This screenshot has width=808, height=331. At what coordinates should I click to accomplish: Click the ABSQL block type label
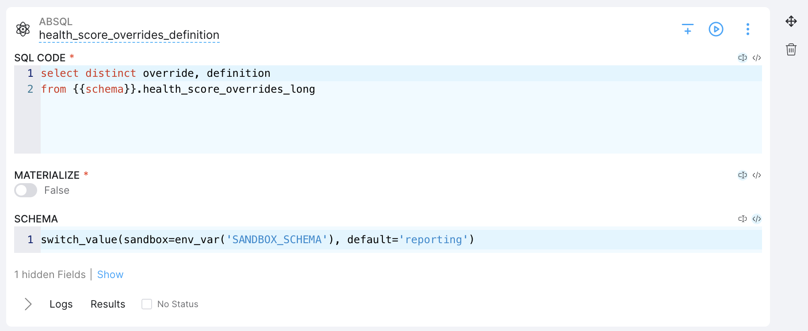pyautogui.click(x=56, y=22)
